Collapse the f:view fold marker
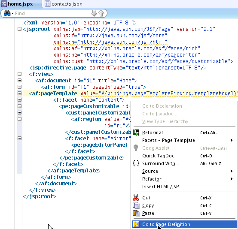The image size is (238, 229). 19,74
